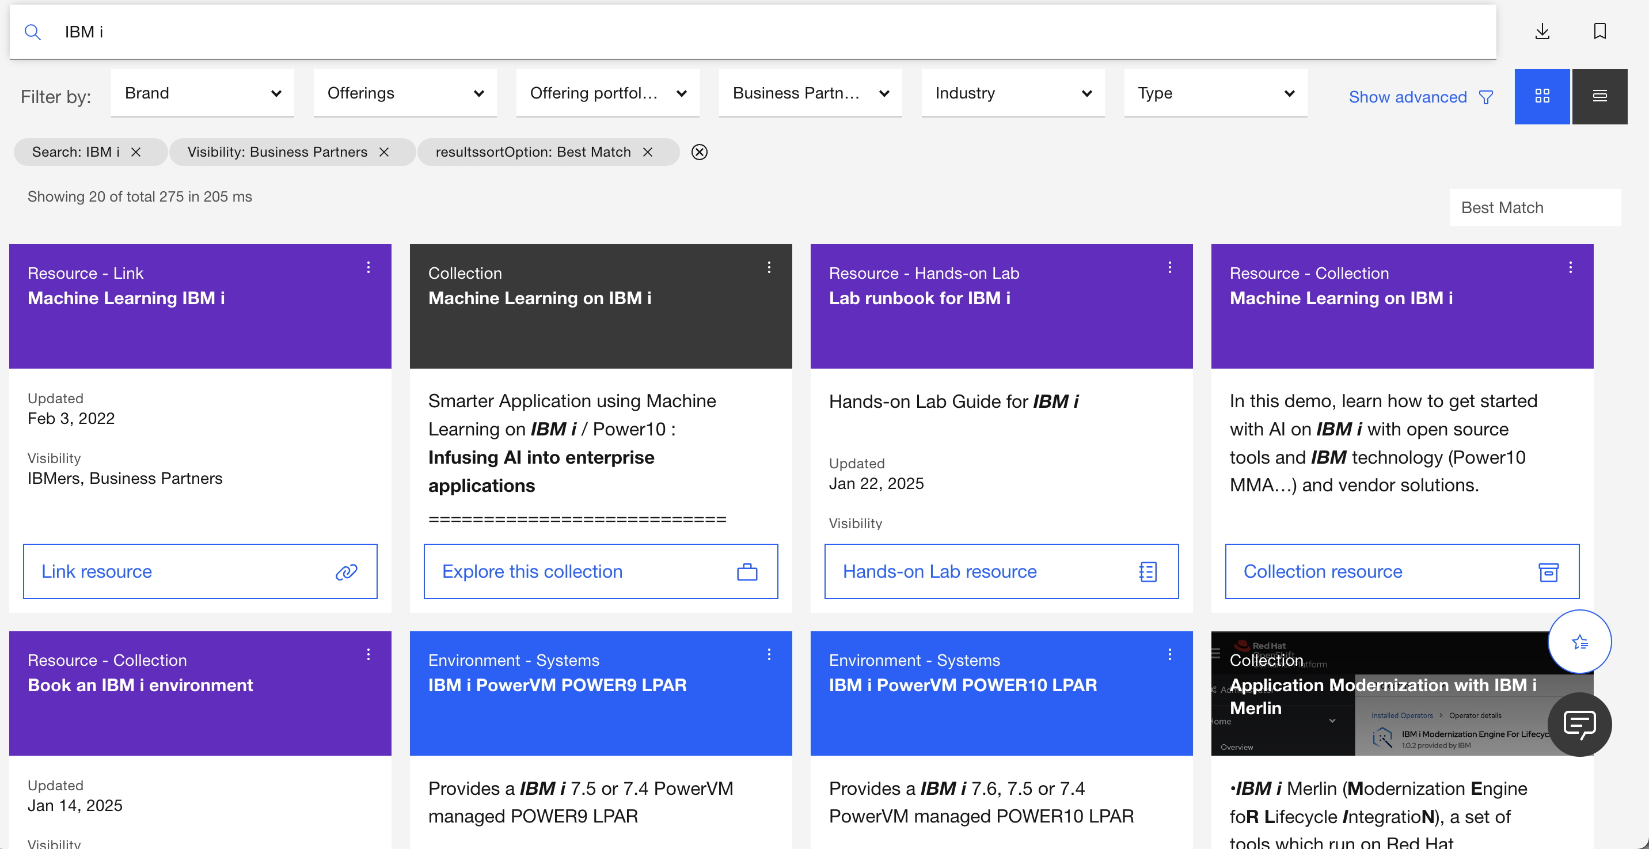Toggle the floating favorites star button

pos(1579,641)
